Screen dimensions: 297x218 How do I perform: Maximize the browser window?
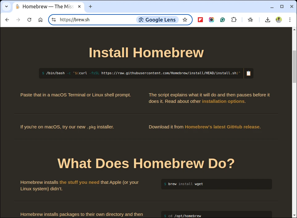pyautogui.click(x=282, y=6)
